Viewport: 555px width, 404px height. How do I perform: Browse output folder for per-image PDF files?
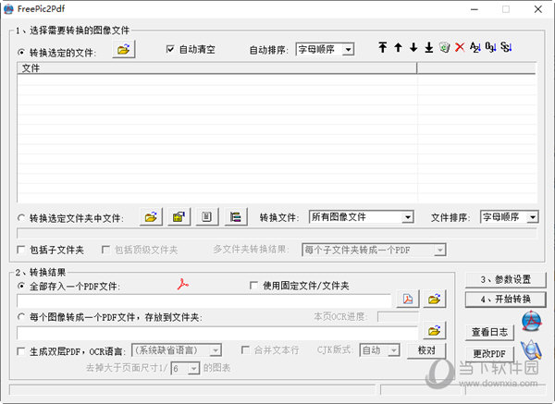pos(435,330)
